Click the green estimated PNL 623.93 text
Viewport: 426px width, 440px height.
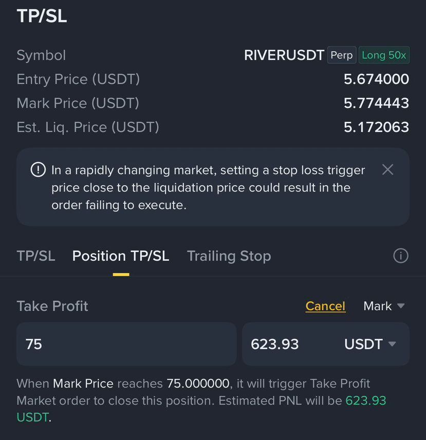coord(366,400)
